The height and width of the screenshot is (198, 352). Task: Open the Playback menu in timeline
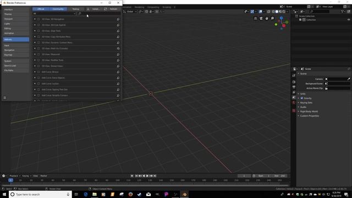coord(14,176)
